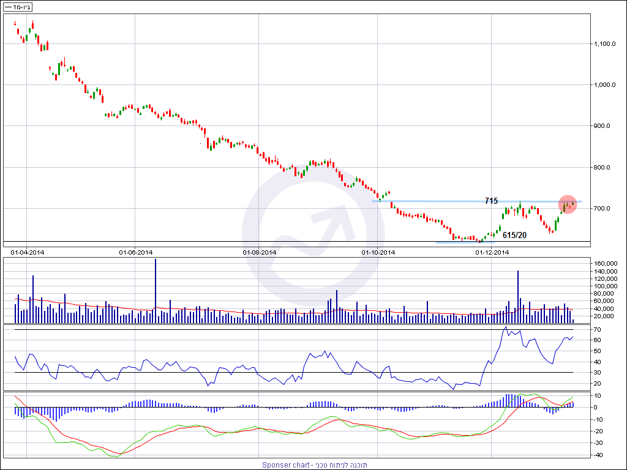Click the 0 value on MACD axis
Image resolution: width=627 pixels, height=470 pixels.
[596, 408]
